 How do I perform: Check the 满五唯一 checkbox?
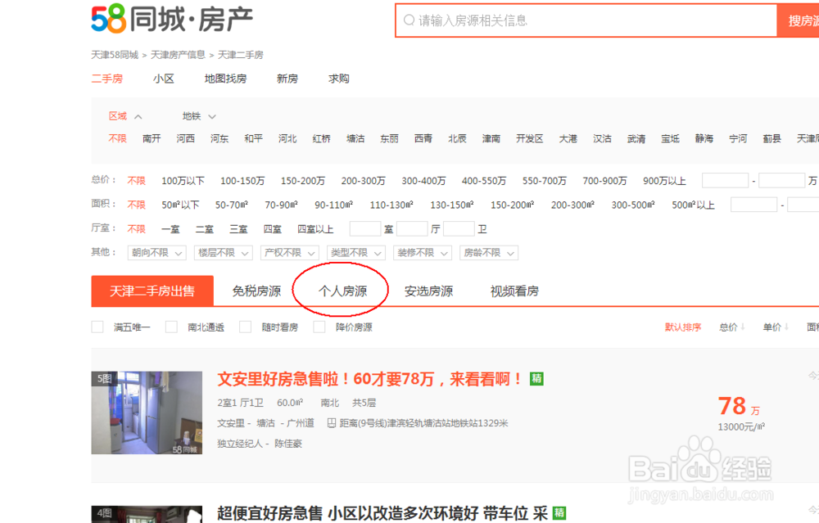point(97,327)
